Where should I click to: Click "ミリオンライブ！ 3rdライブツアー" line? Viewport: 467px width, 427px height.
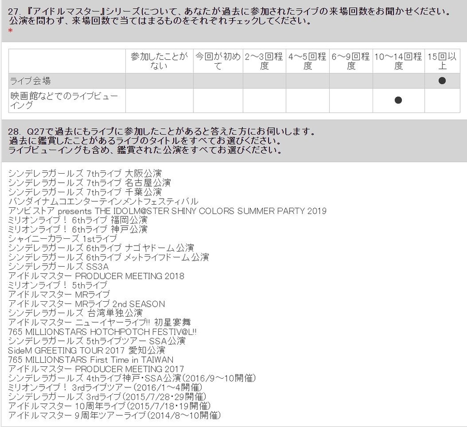[105, 387]
